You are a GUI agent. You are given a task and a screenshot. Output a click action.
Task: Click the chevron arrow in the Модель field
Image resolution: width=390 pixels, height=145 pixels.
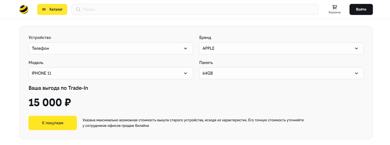(x=185, y=73)
